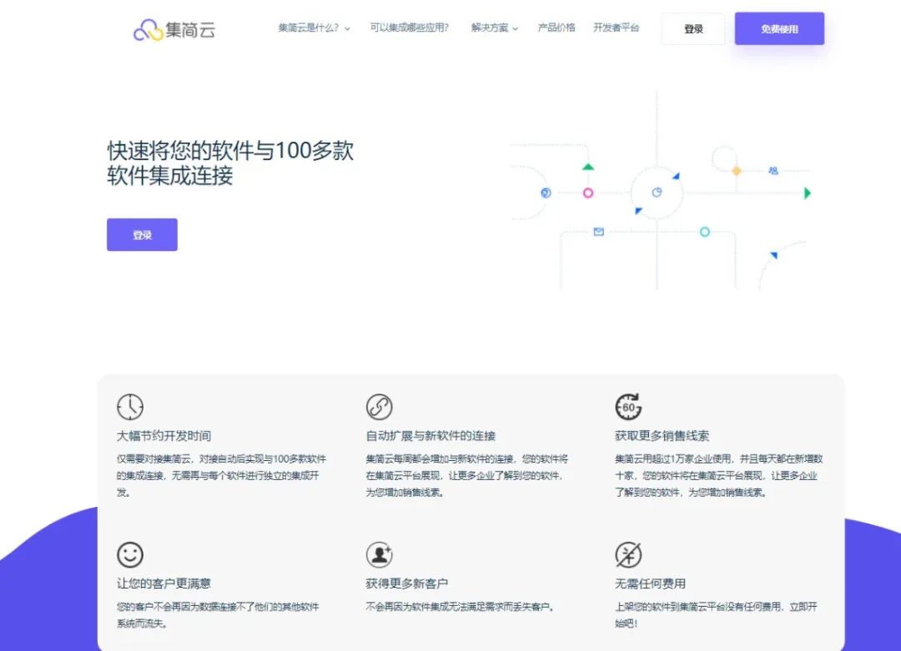The image size is (901, 651).
Task: Click the 免费使用 button
Action: pyautogui.click(x=779, y=28)
